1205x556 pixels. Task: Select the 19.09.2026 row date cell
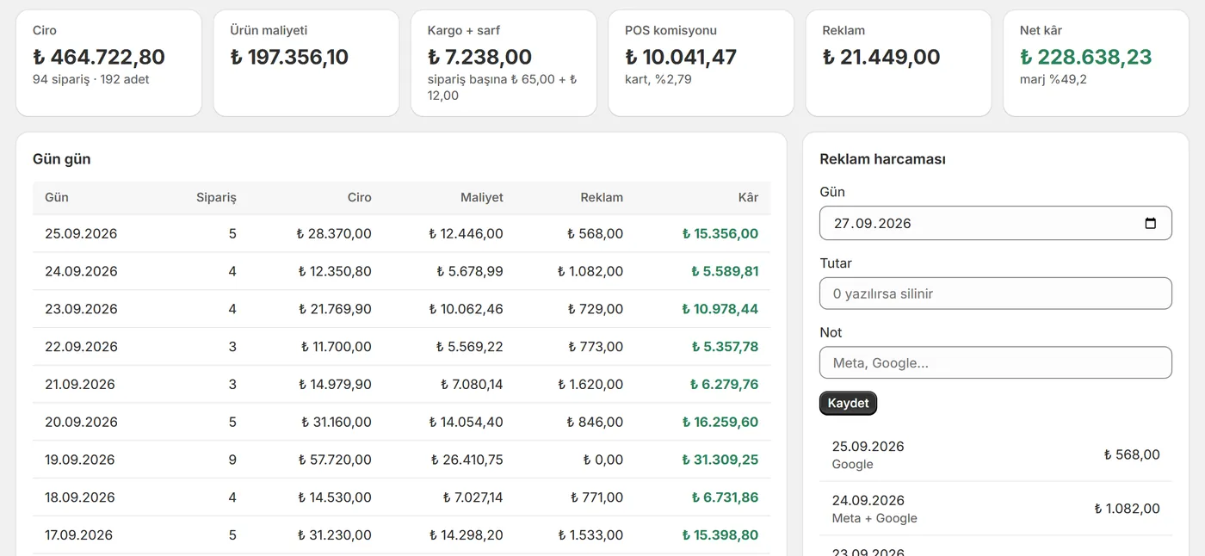[80, 460]
